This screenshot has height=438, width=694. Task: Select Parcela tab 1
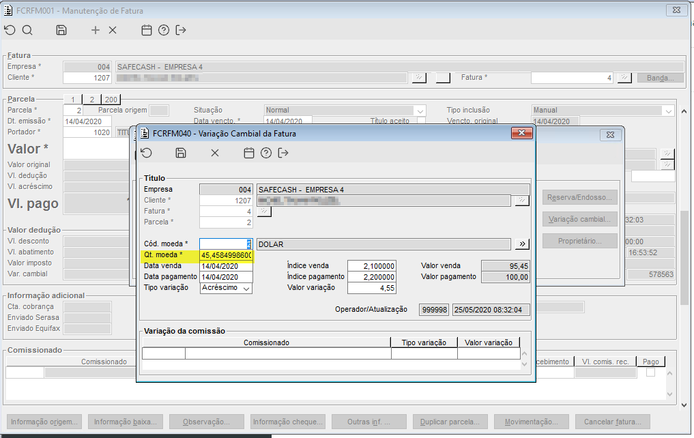[73, 100]
